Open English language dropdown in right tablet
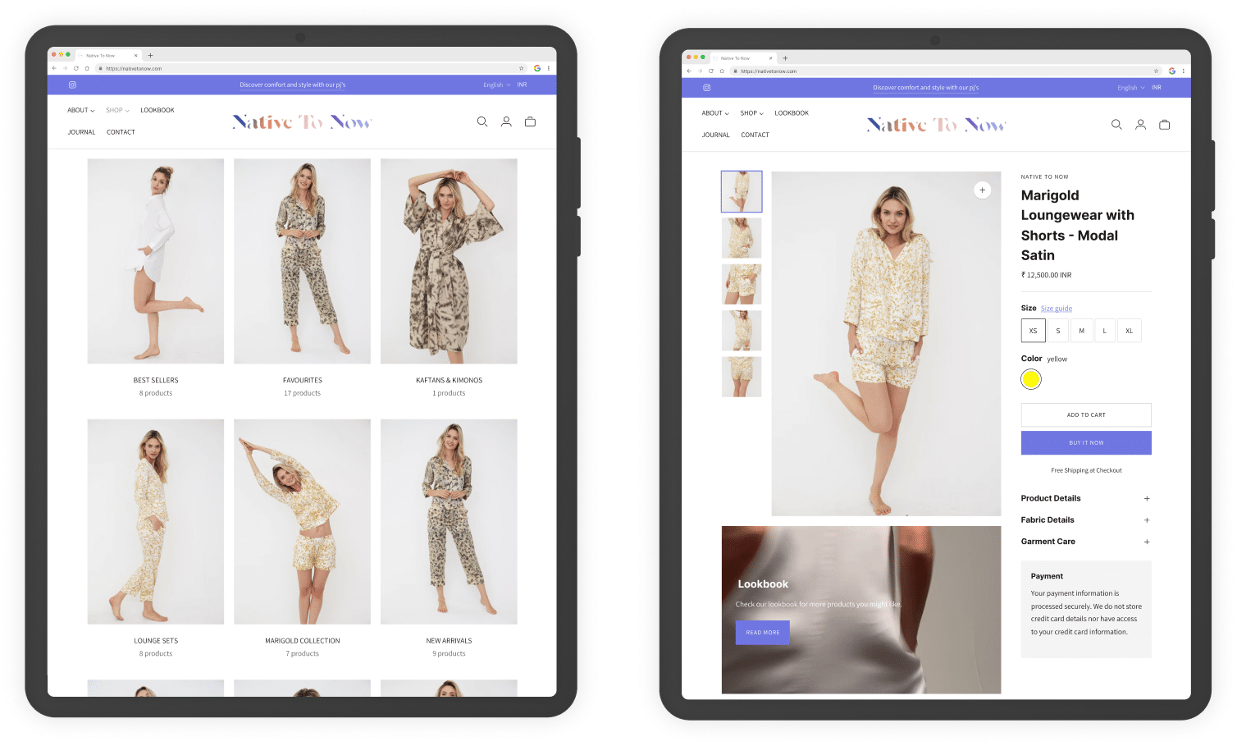1237x746 pixels. click(1131, 88)
